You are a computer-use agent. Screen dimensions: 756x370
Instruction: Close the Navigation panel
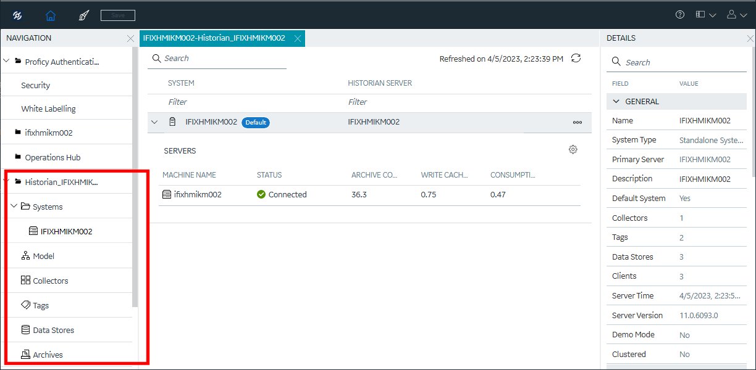pos(130,38)
